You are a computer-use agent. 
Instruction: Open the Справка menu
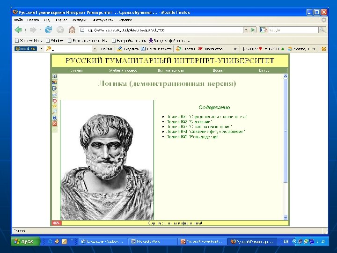click(x=125, y=20)
